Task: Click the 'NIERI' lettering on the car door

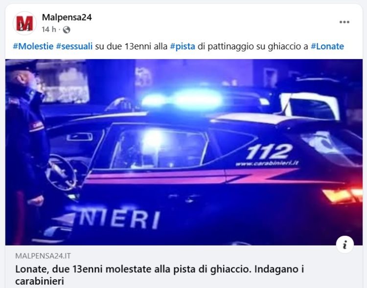Action: click(x=119, y=218)
